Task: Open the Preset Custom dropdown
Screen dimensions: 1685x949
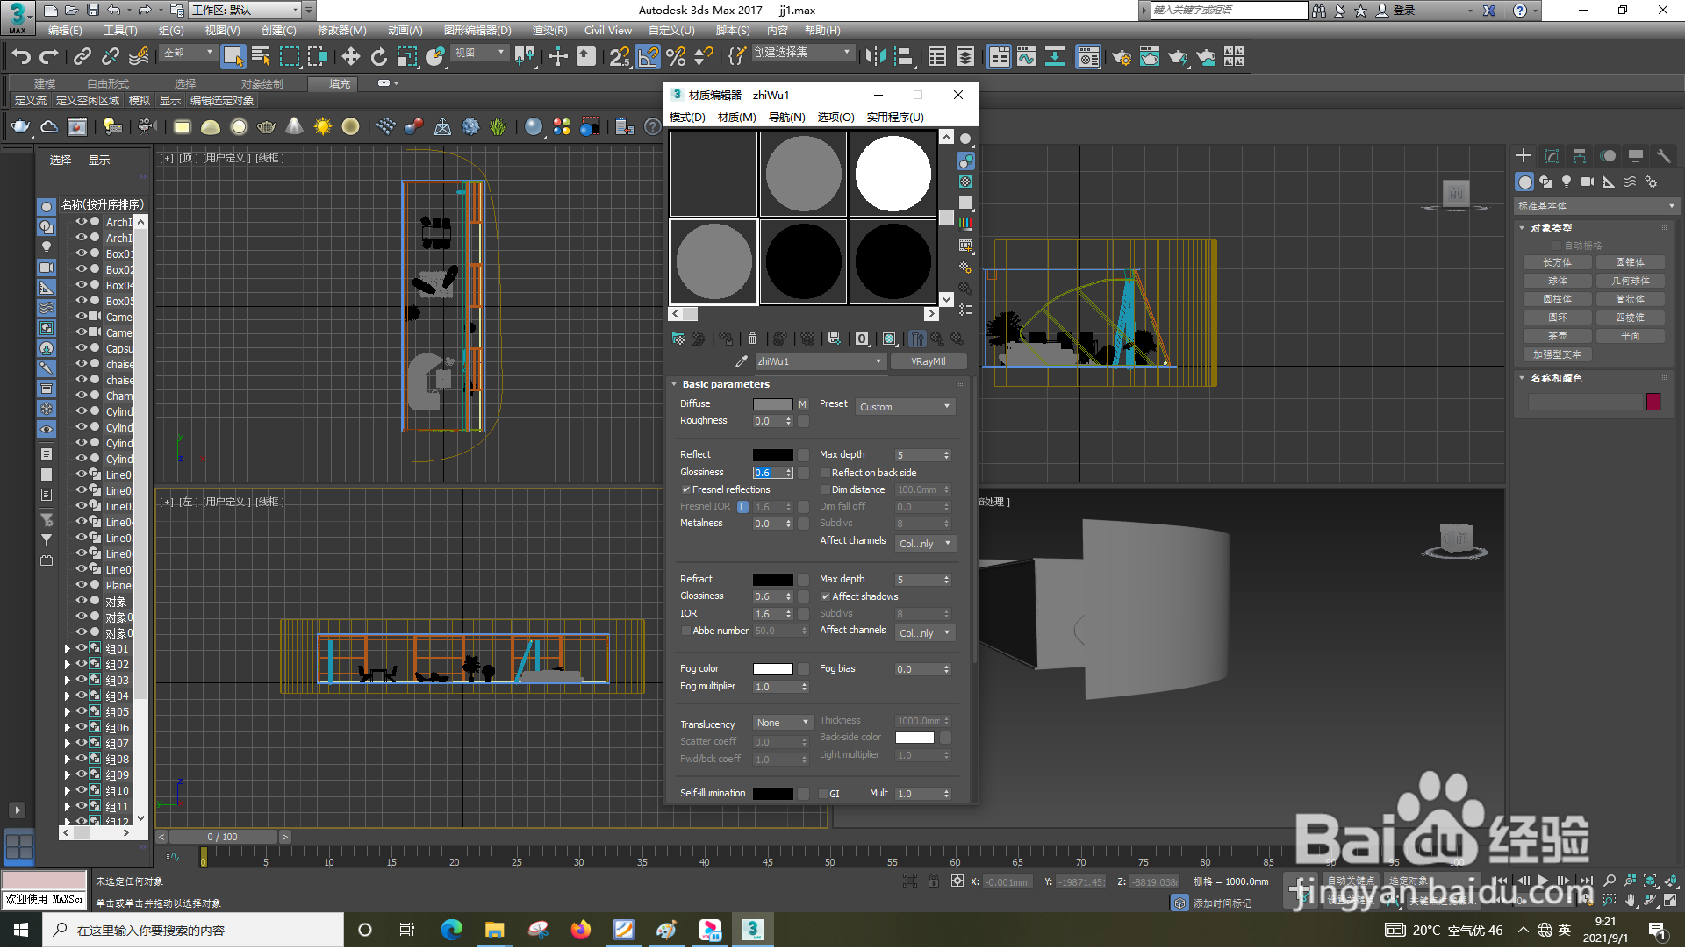Action: click(x=905, y=407)
